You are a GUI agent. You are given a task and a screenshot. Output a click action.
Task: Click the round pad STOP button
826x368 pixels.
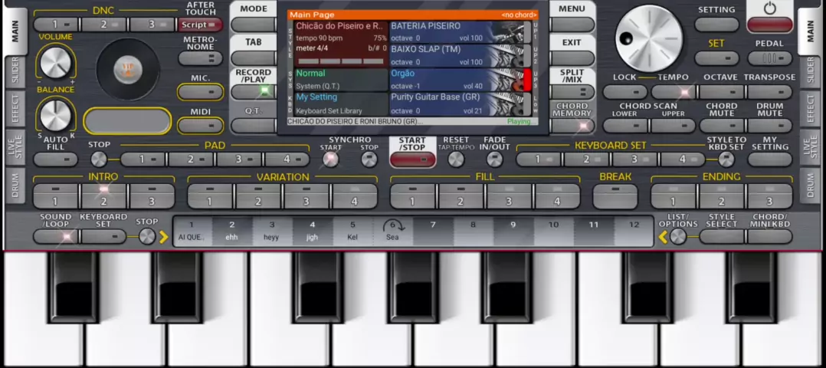tap(99, 159)
